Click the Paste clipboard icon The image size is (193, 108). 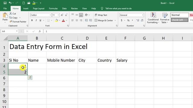coord(5,15)
